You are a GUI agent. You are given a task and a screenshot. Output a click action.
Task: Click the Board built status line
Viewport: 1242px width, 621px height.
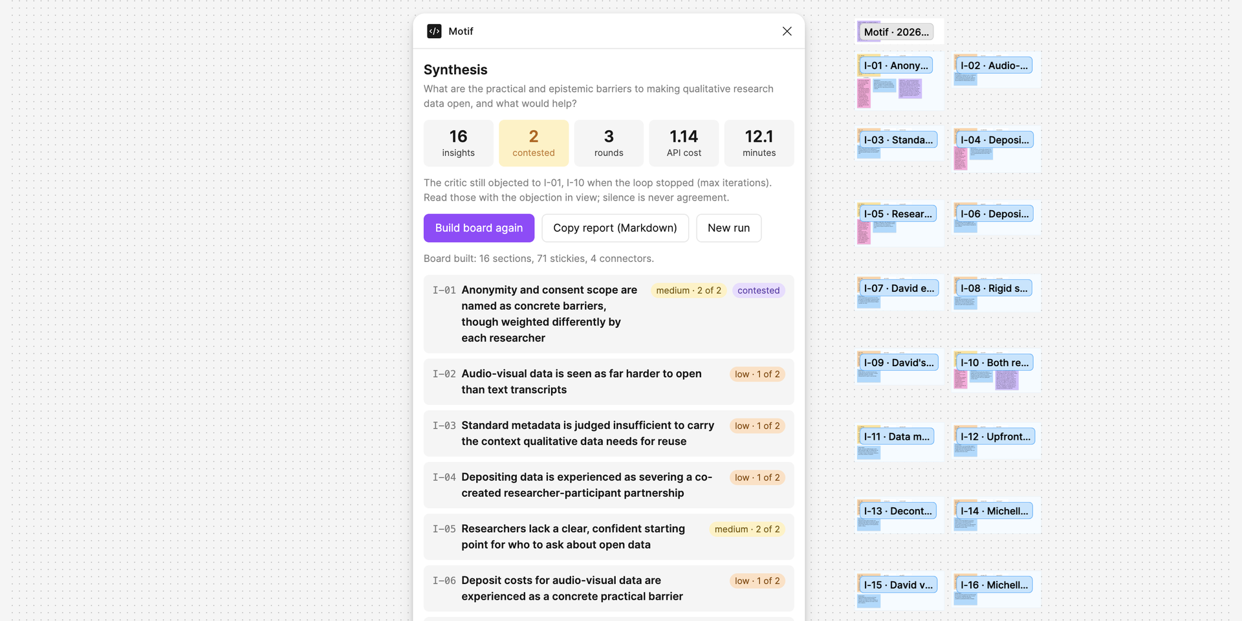point(539,258)
